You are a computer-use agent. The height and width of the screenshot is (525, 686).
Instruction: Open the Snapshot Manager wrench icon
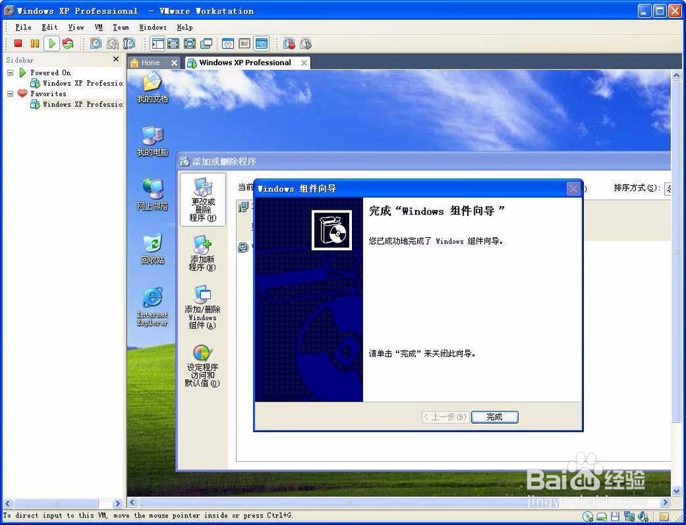click(x=129, y=43)
